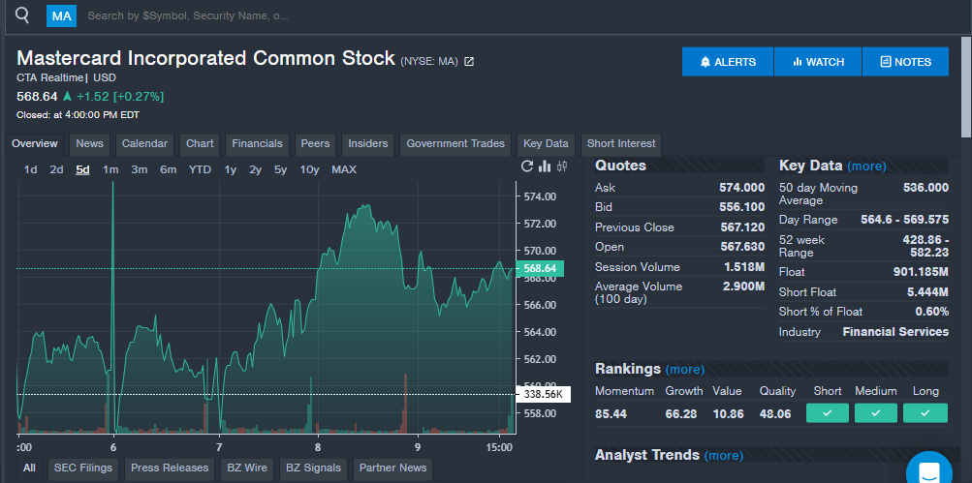Open the Peers tab
The height and width of the screenshot is (483, 972).
pyautogui.click(x=315, y=143)
